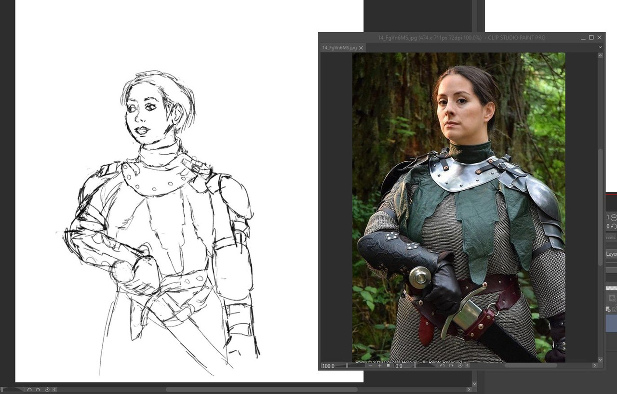Close the reference image window
Screen dimensions: 617x394
point(600,38)
